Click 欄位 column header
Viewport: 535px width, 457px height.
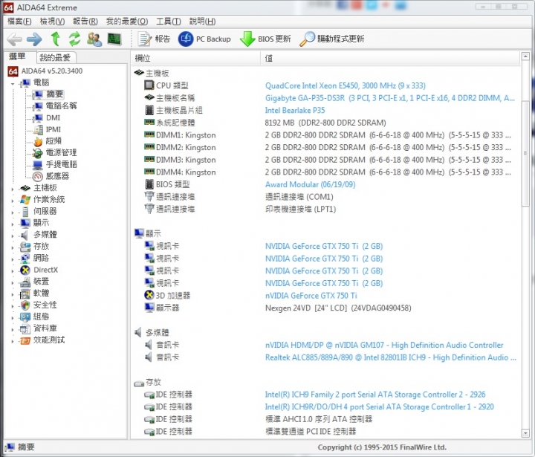196,58
